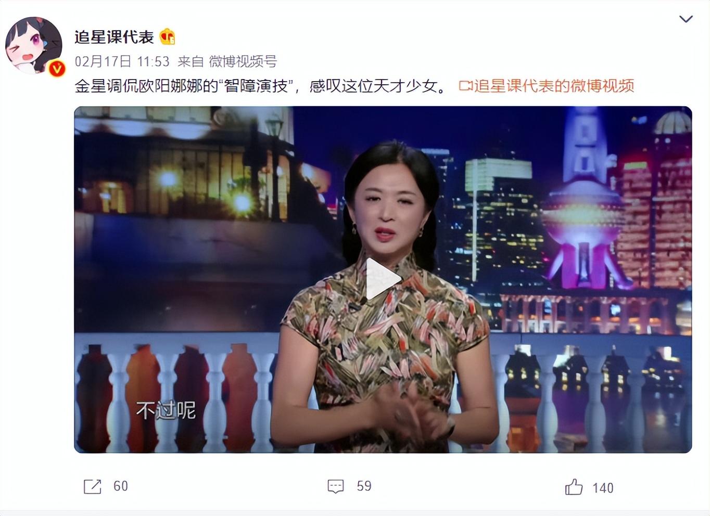Click the post text about 金星调侃欧阳娜娜
The width and height of the screenshot is (710, 516).
click(x=260, y=86)
